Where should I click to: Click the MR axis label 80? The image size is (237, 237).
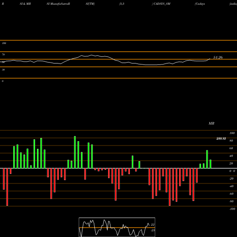coord(231,141)
